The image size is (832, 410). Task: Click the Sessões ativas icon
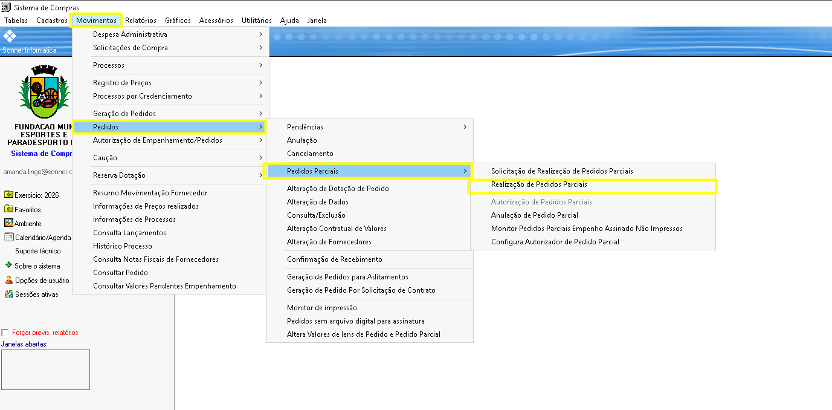[8, 294]
